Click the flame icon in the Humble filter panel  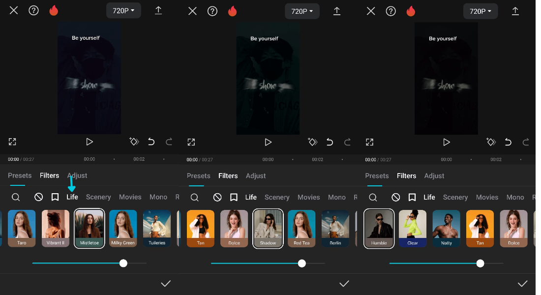point(411,11)
